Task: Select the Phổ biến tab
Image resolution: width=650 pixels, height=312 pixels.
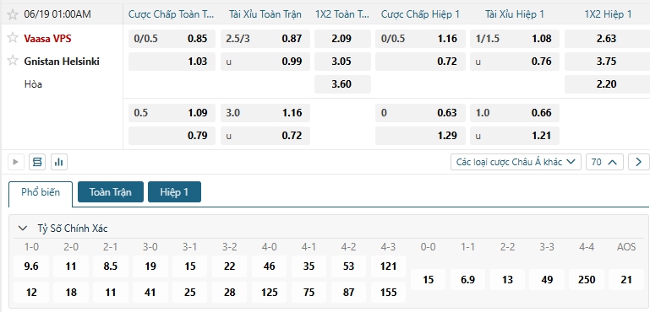Action: coord(41,192)
